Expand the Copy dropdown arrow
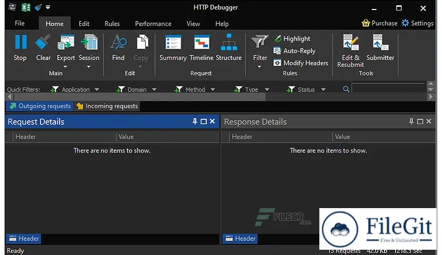Screen dimensions: 442x255 [x=140, y=67]
